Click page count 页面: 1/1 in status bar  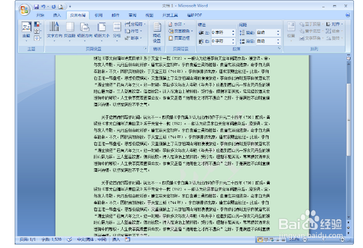[28, 240]
